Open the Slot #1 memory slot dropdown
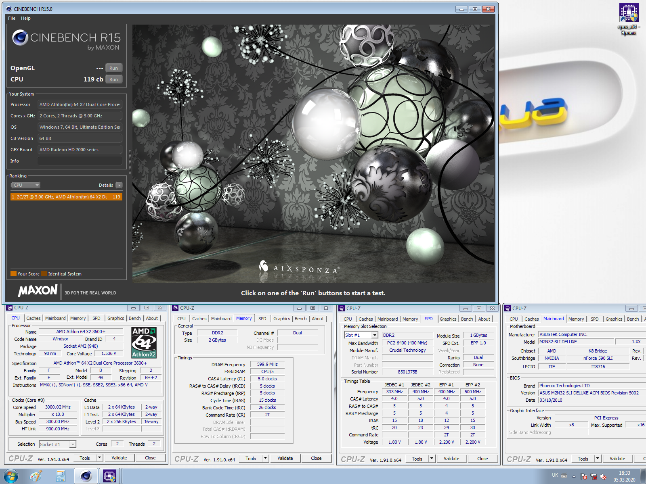This screenshot has width=646, height=484. tap(361, 335)
